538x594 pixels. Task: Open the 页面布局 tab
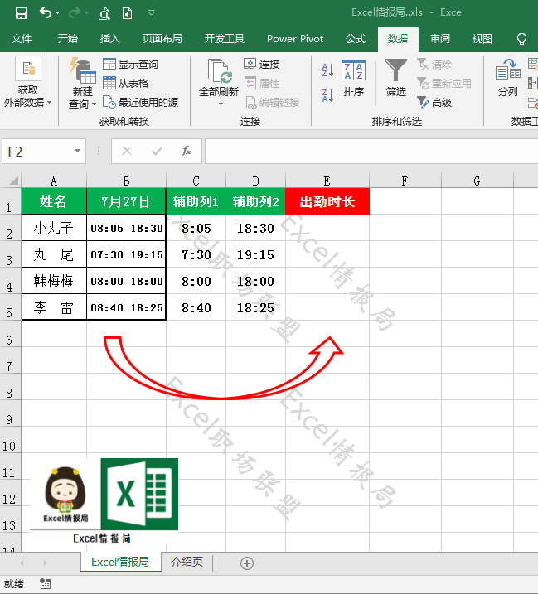[162, 39]
